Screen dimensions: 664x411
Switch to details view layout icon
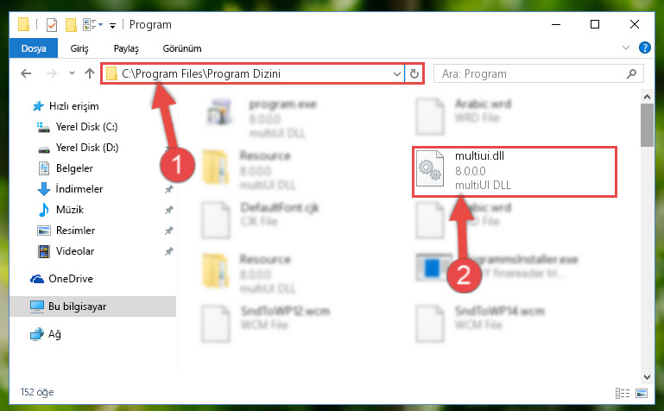coord(622,393)
